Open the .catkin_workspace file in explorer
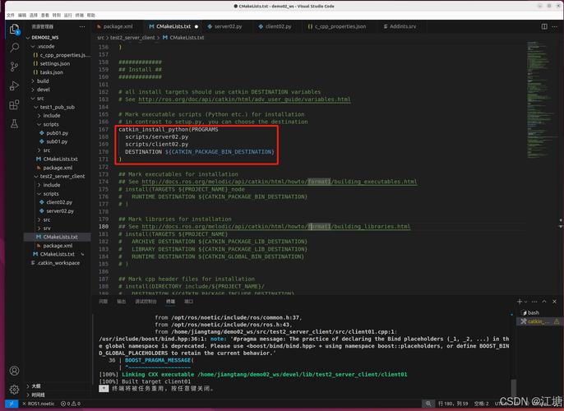 click(58, 263)
